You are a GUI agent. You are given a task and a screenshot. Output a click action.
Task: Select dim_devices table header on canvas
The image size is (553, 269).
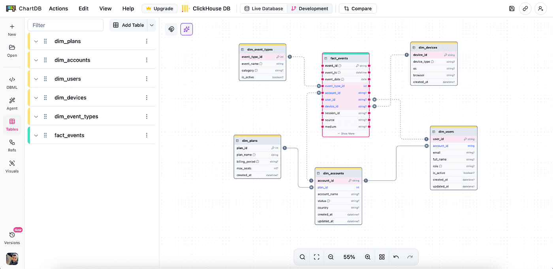tap(434, 47)
